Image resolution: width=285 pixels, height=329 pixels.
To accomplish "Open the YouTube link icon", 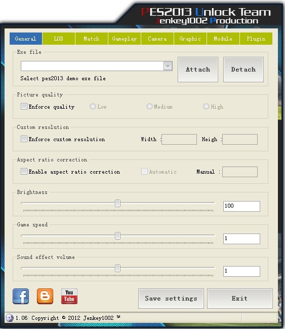I will click(x=69, y=297).
